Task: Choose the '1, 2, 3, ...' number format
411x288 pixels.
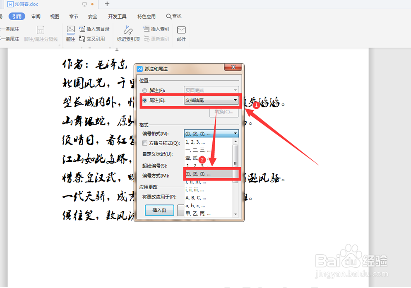Action: coord(208,142)
